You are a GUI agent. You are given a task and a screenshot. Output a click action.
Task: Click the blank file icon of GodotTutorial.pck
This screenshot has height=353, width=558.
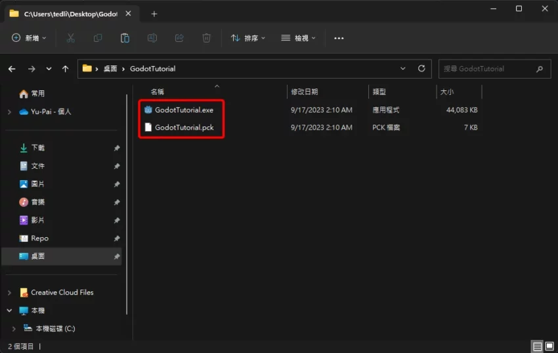(x=148, y=127)
